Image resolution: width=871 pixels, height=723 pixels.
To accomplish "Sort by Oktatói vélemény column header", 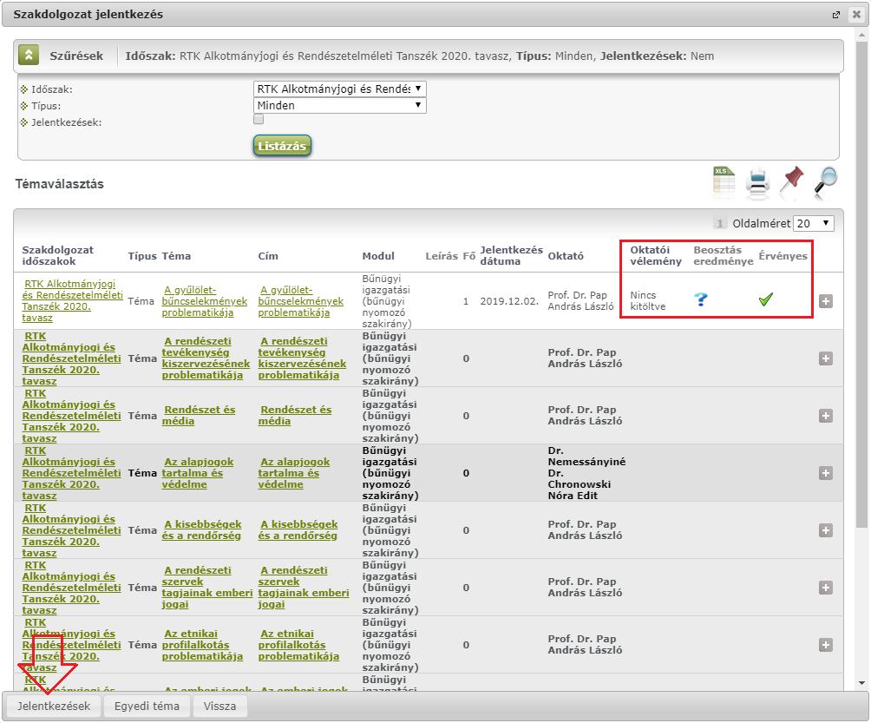I will point(656,256).
